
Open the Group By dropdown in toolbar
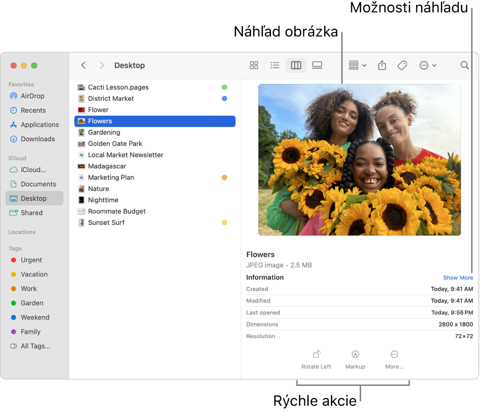pos(357,65)
